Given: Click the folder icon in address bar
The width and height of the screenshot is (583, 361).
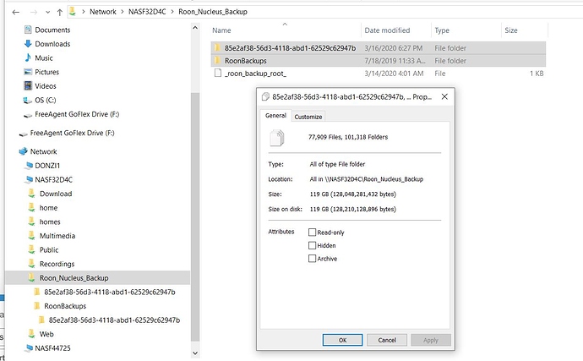Looking at the screenshot, I should (x=73, y=12).
